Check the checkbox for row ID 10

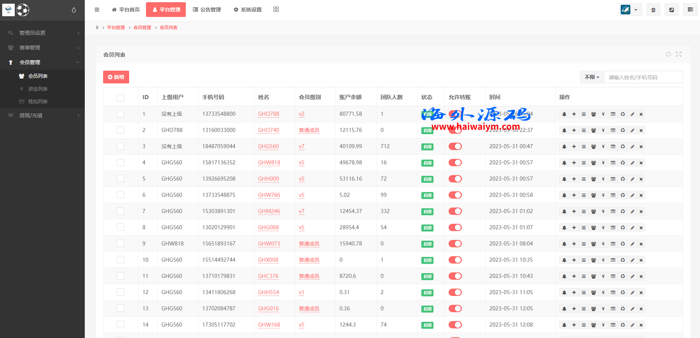click(x=121, y=259)
